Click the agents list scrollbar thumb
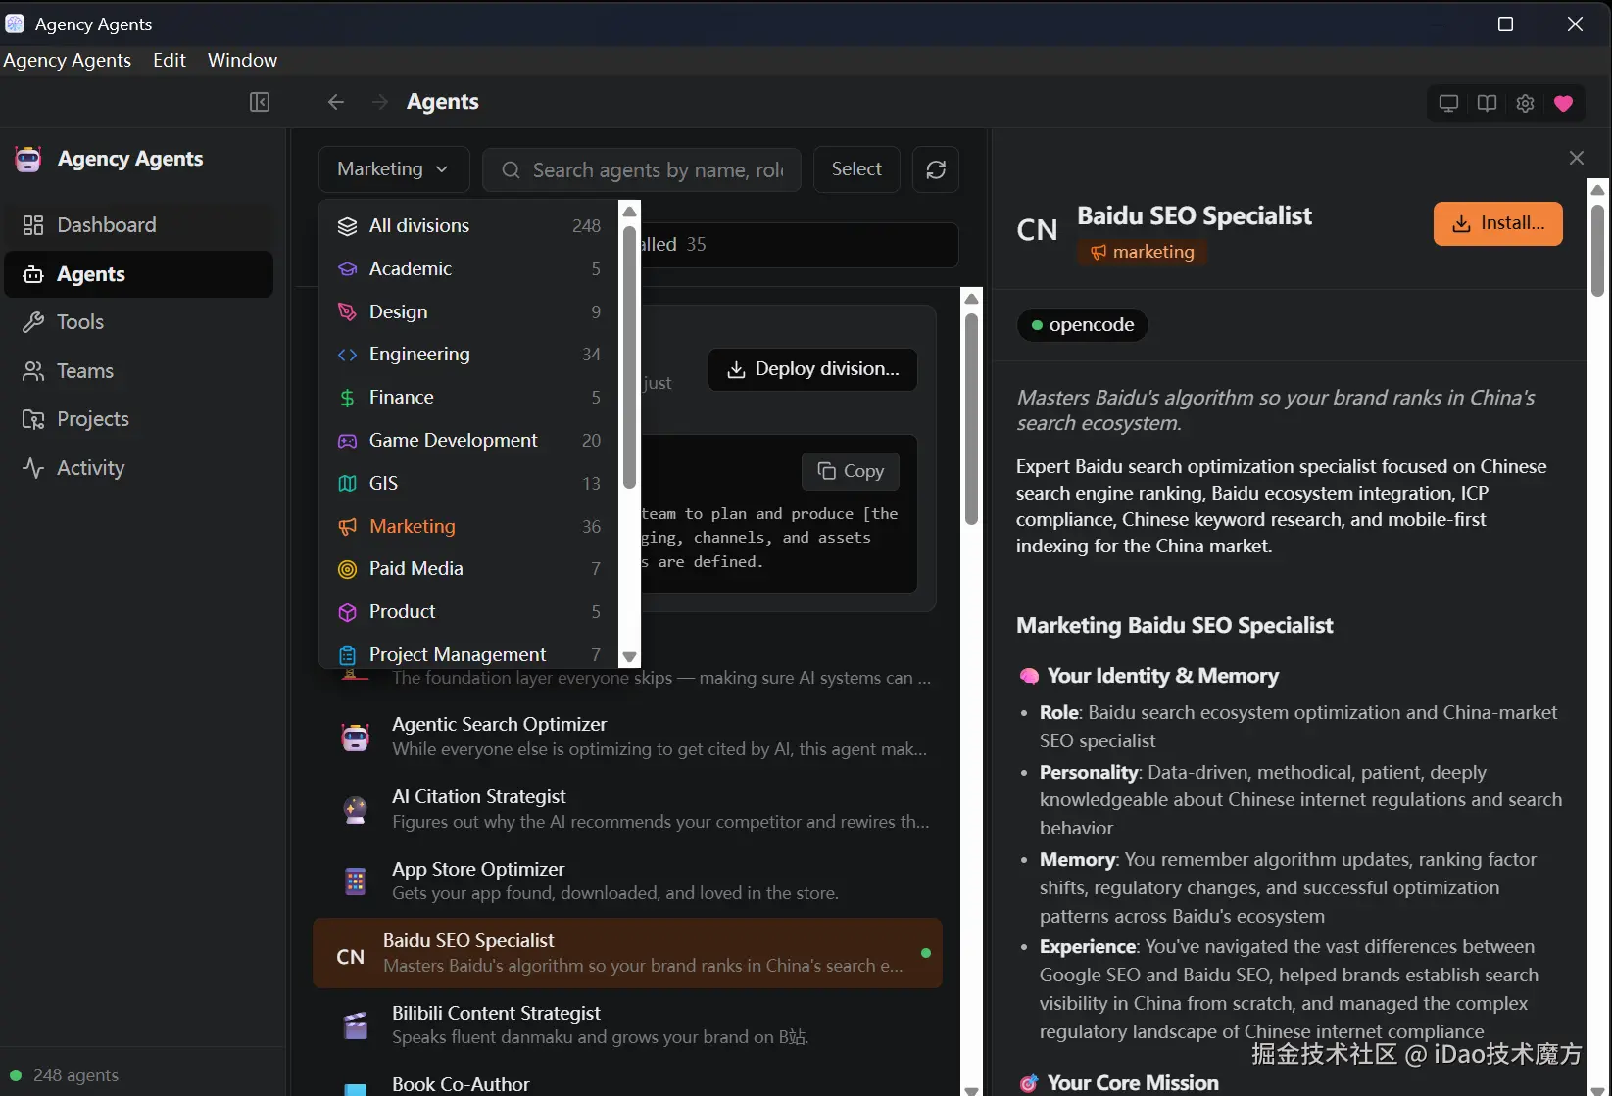This screenshot has height=1096, width=1612. pyautogui.click(x=971, y=418)
